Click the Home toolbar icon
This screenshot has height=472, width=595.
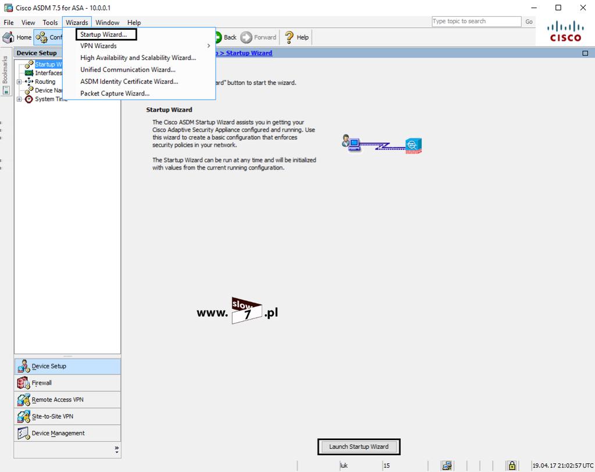(8, 37)
